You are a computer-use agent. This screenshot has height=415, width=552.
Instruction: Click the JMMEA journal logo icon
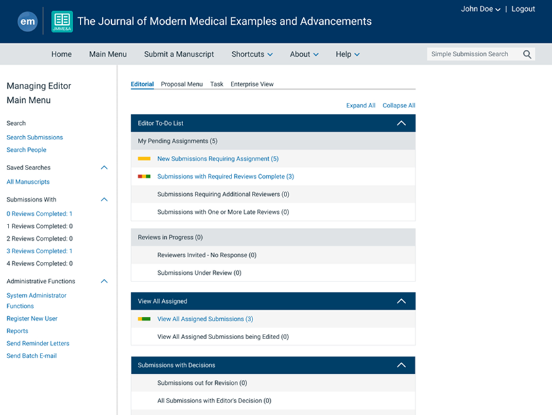coord(62,22)
